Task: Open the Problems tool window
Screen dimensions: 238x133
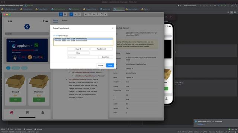Action: pos(28,129)
